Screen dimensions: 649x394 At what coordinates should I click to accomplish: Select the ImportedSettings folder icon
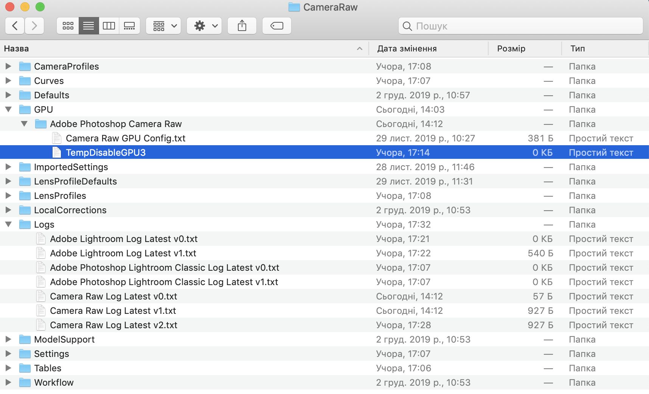coord(25,167)
